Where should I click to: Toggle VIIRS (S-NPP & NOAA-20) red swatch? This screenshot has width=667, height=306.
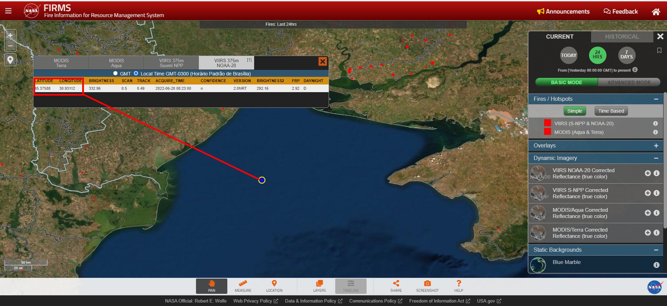point(548,123)
